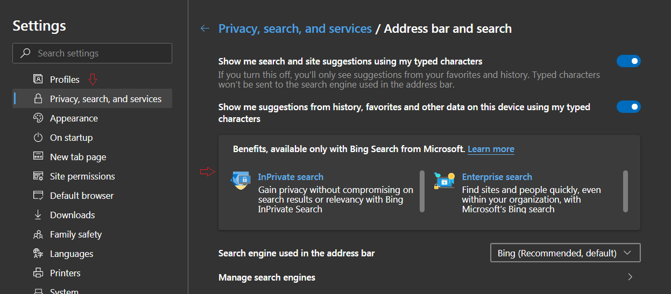Turn off search and site suggestions toggle
This screenshot has width=671, height=294.
(628, 61)
